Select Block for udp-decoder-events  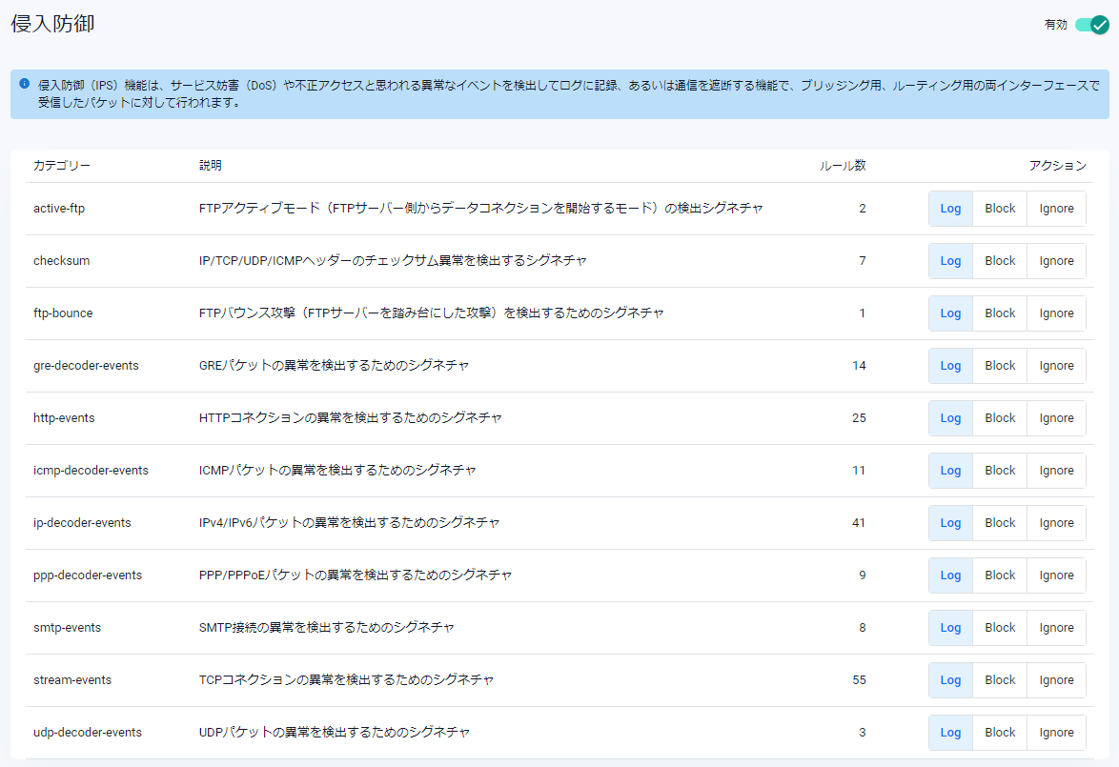click(x=1000, y=733)
